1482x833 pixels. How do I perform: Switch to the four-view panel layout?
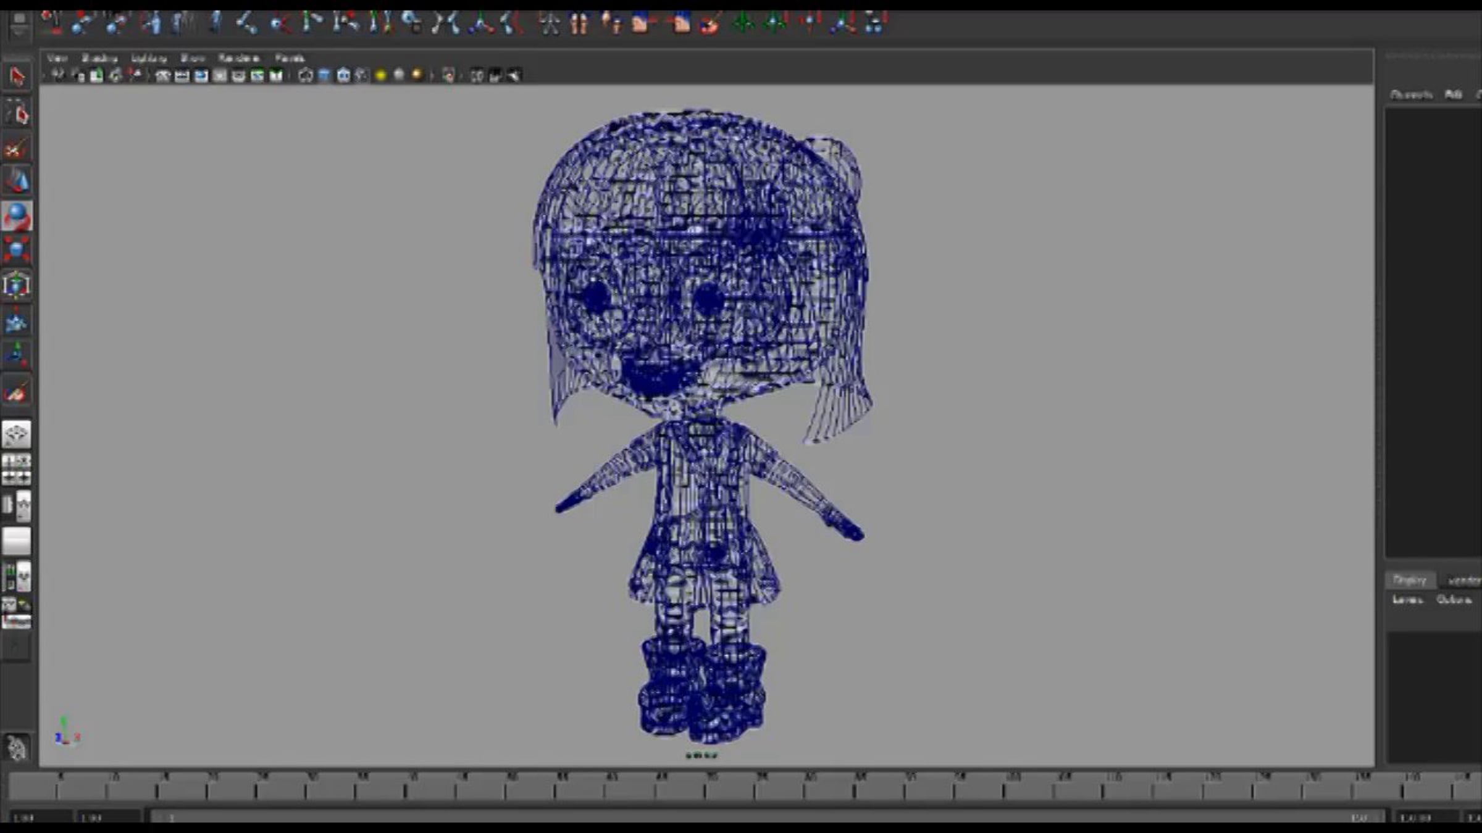[17, 469]
